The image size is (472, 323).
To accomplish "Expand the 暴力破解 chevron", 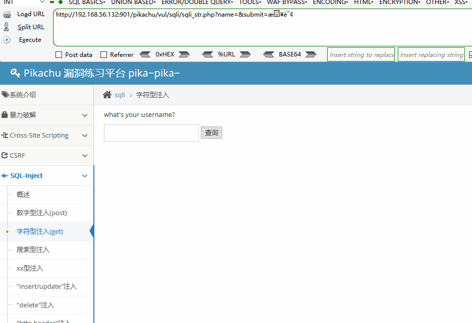I will pos(85,115).
